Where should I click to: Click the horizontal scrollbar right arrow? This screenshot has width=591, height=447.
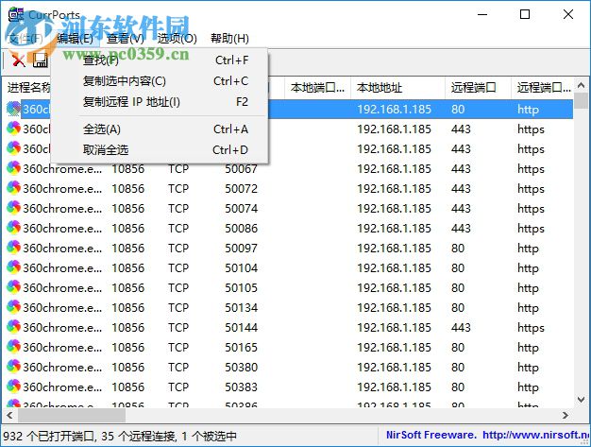[565, 415]
